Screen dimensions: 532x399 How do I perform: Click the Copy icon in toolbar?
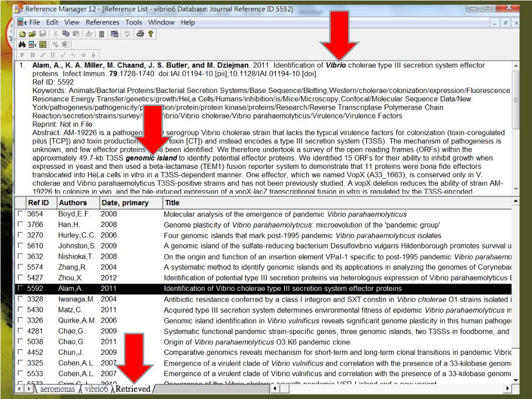66,34
